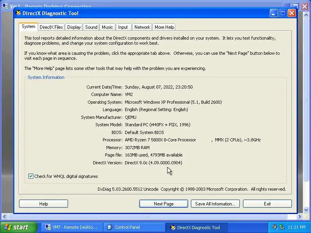
Task: Click the Computer Name value VM2
Action: point(129,94)
